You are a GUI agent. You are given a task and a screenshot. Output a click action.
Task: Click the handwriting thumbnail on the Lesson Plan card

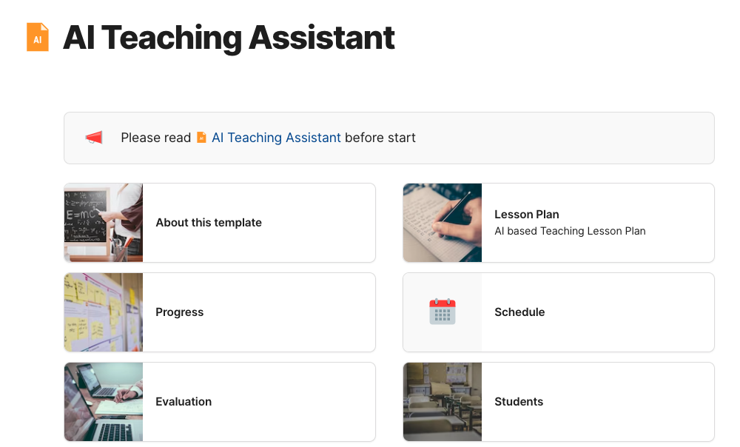tap(442, 222)
